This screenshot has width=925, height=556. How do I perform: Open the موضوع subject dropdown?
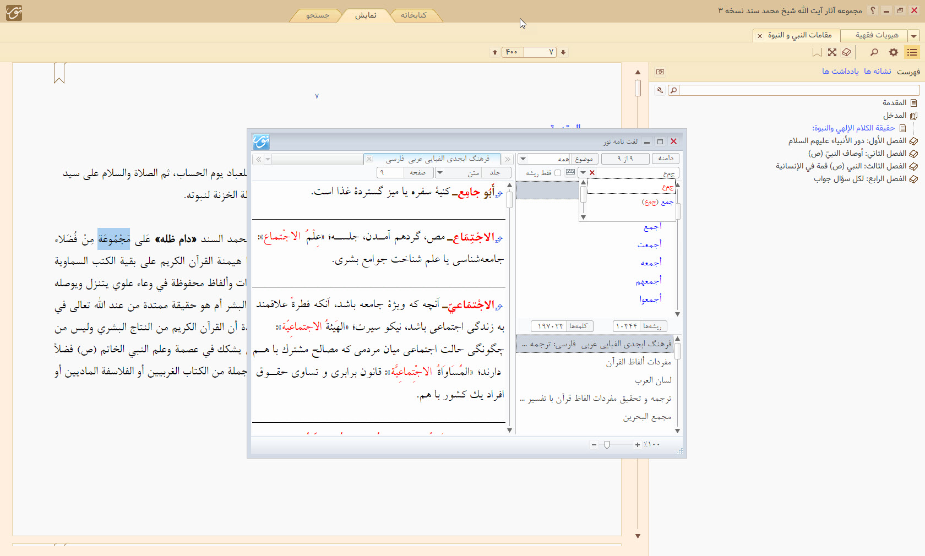523,159
